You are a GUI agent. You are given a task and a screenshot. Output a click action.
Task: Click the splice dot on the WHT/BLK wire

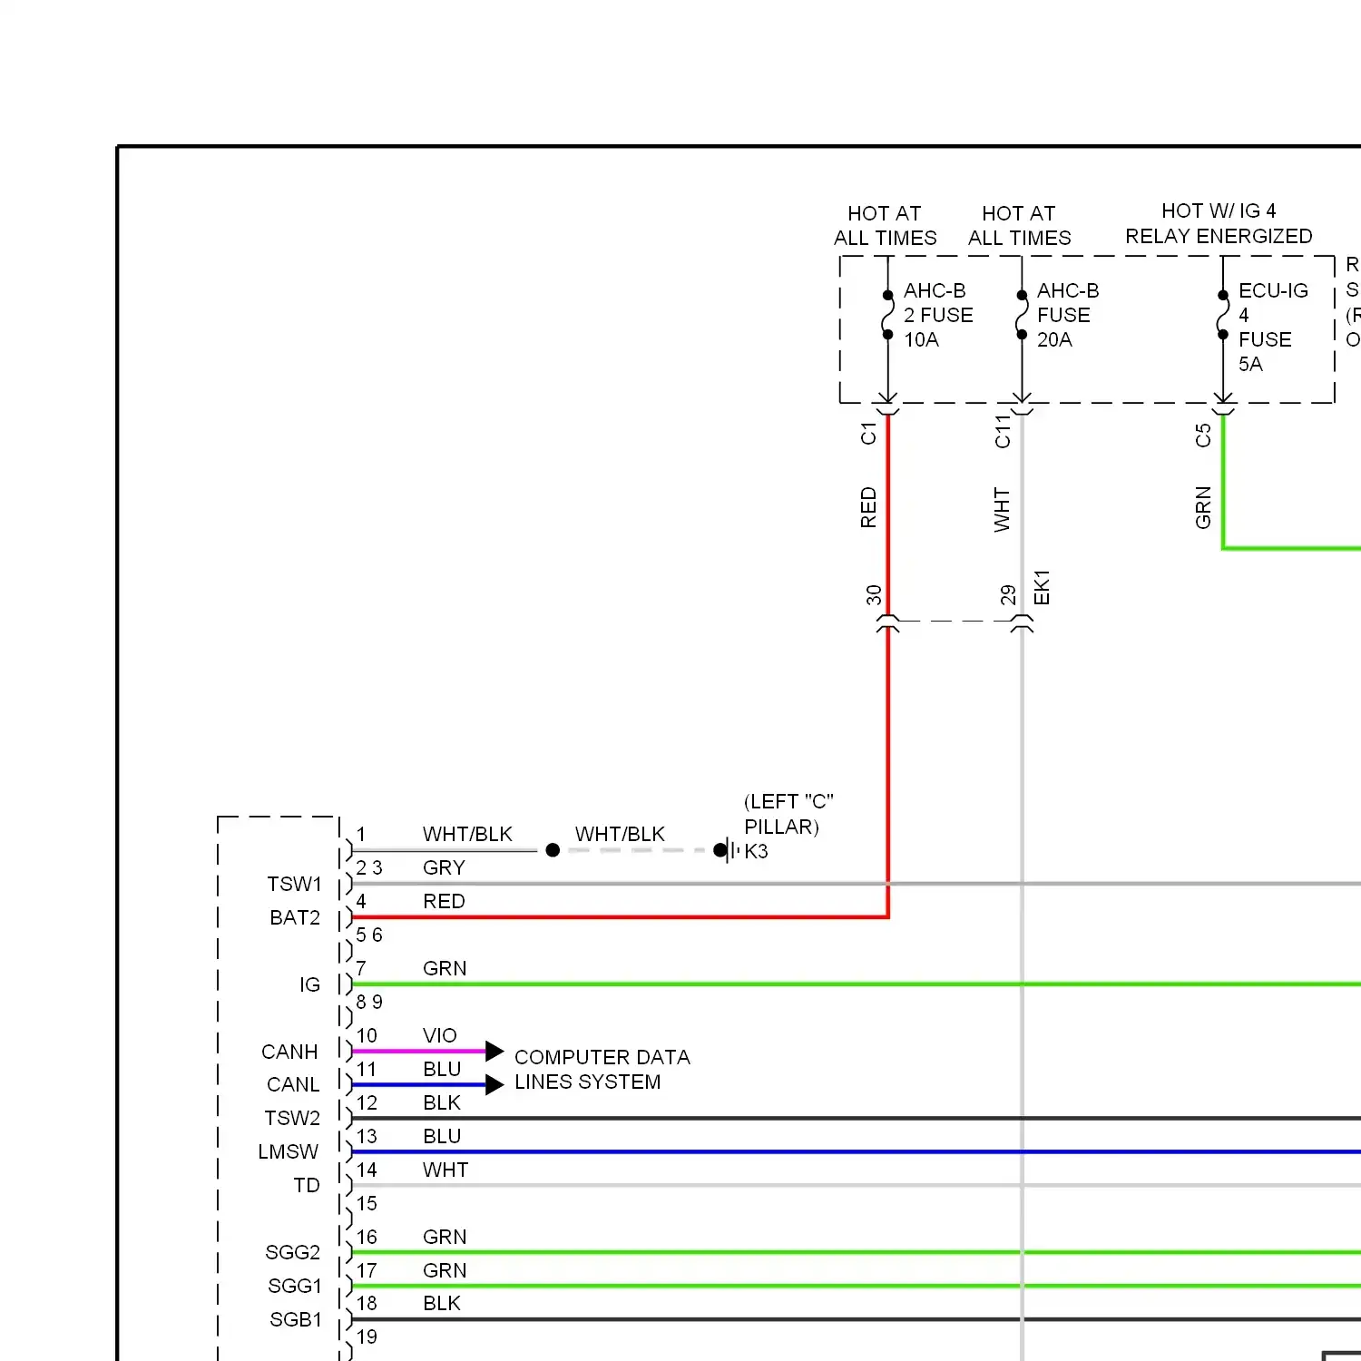click(x=553, y=850)
